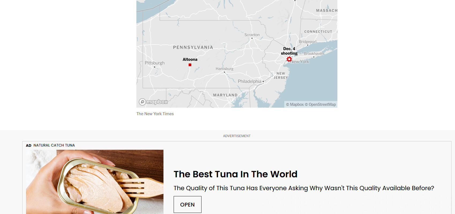Open the OpenStreetMap attribution link
455x214 pixels.
[x=320, y=104]
